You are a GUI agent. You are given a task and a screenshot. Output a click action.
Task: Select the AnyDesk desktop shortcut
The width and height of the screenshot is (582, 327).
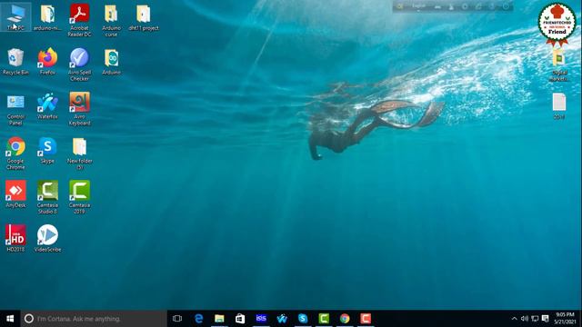(15, 193)
